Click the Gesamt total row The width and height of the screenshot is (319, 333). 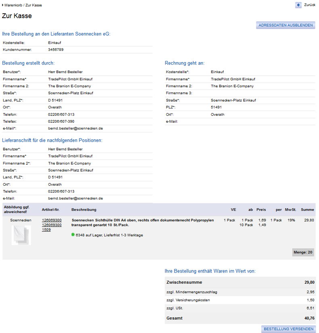click(x=240, y=318)
